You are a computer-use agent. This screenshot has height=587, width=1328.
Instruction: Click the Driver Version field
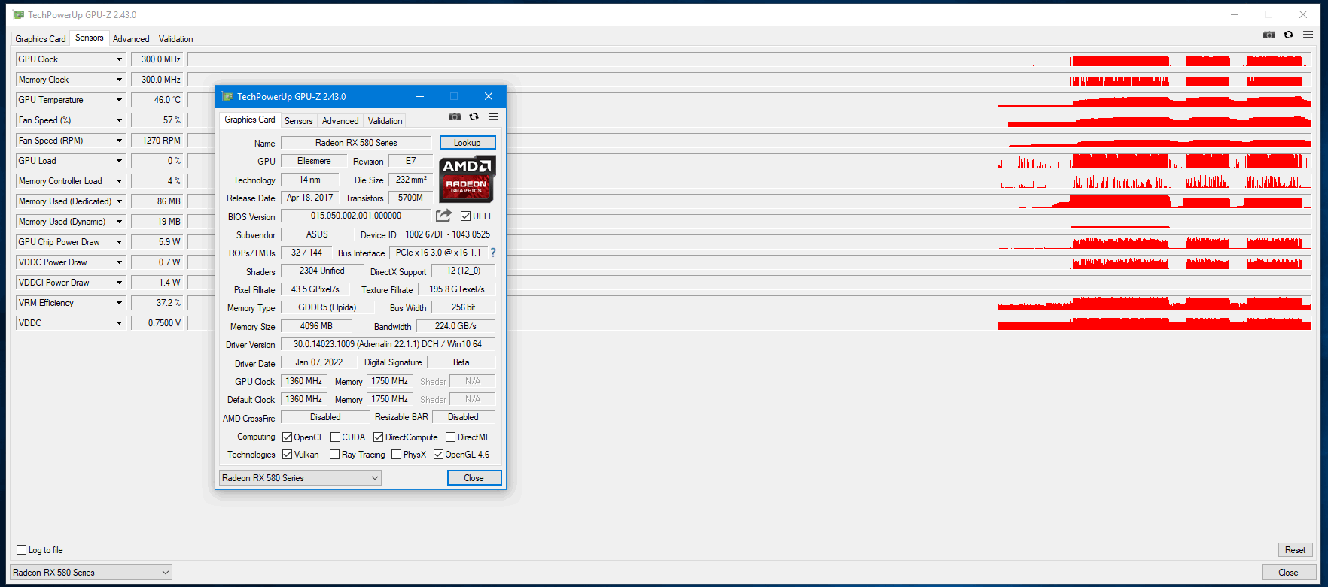(388, 344)
